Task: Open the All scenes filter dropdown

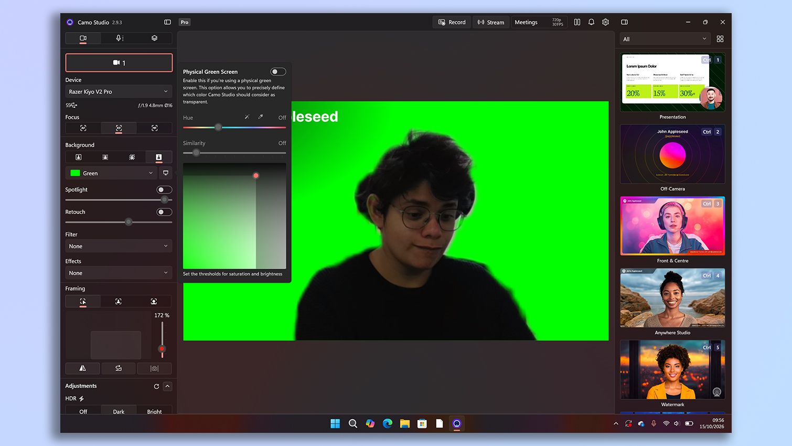Action: pos(665,39)
